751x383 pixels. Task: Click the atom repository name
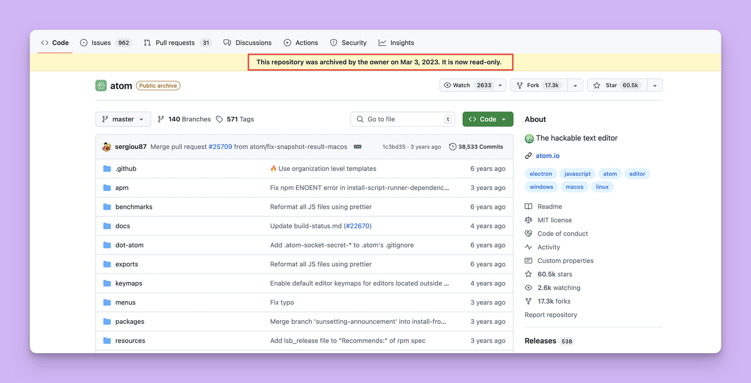pyautogui.click(x=121, y=86)
